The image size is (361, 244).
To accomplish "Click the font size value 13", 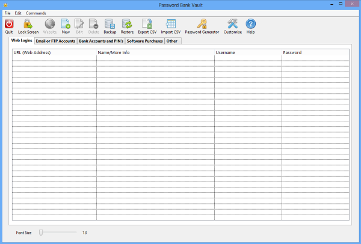I will (84, 233).
